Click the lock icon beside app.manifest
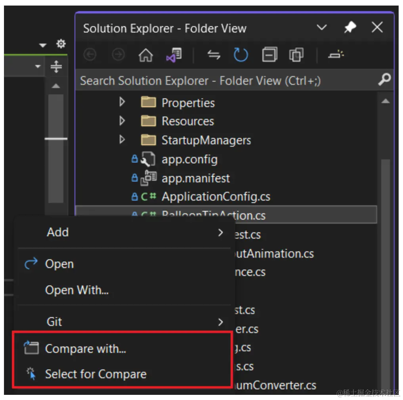Screen dimensions: 403x400 135,177
